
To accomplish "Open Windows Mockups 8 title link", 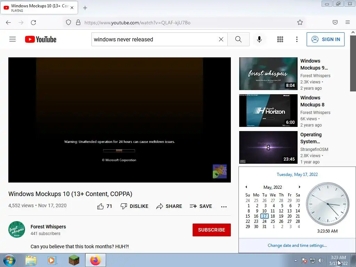I will tap(312, 101).
